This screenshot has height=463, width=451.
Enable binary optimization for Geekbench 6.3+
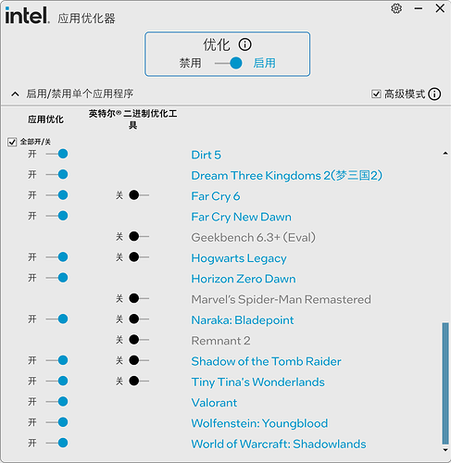point(139,236)
